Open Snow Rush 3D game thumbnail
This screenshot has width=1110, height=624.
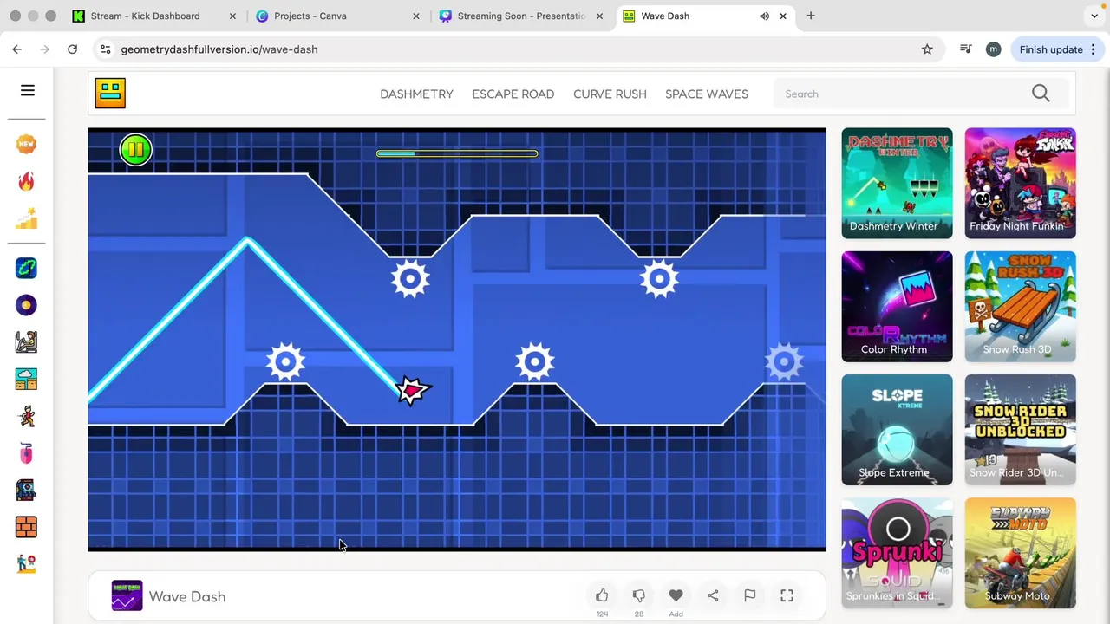pyautogui.click(x=1020, y=307)
